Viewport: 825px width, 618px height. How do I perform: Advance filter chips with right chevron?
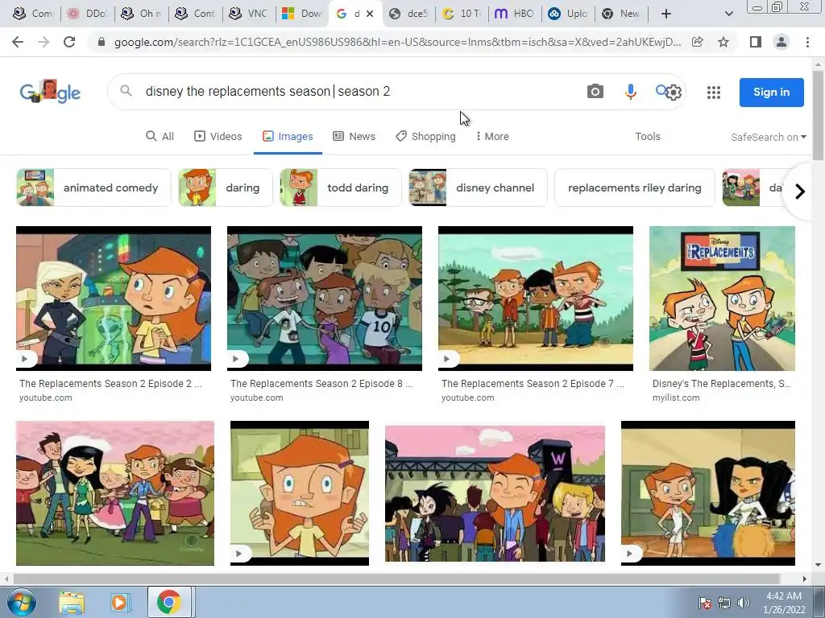[x=800, y=192]
